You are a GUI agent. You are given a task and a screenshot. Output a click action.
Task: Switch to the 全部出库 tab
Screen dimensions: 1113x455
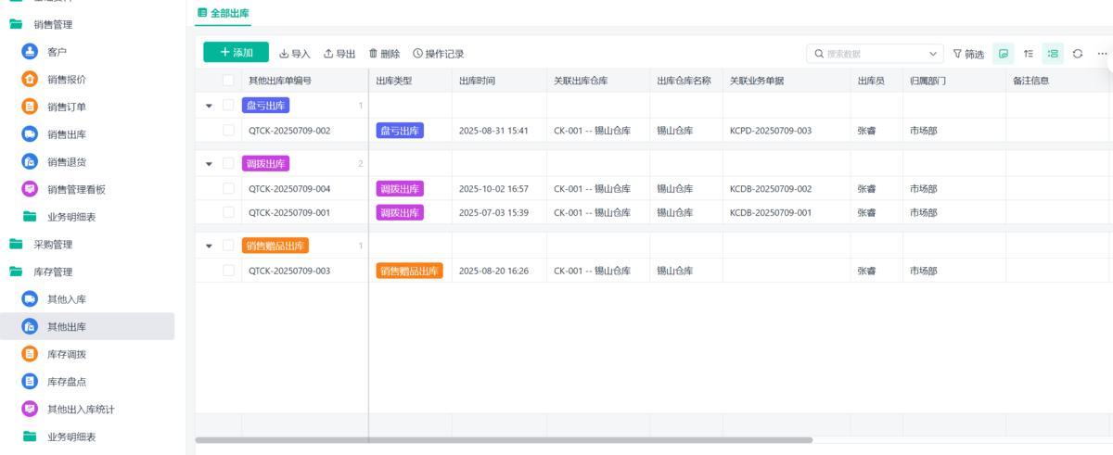224,13
